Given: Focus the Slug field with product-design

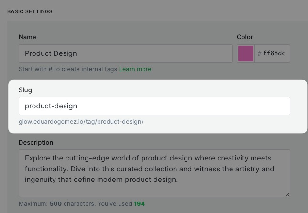Looking at the screenshot, I should point(154,106).
